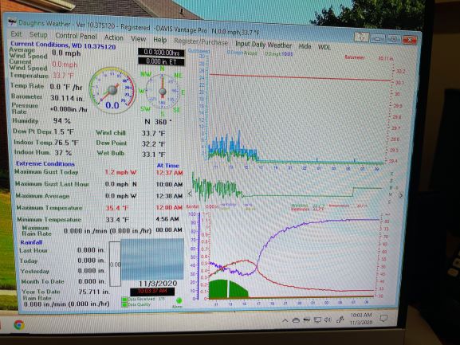Click the red Barometer graph legend label
Screen dimensions: 460x345
coord(355,57)
